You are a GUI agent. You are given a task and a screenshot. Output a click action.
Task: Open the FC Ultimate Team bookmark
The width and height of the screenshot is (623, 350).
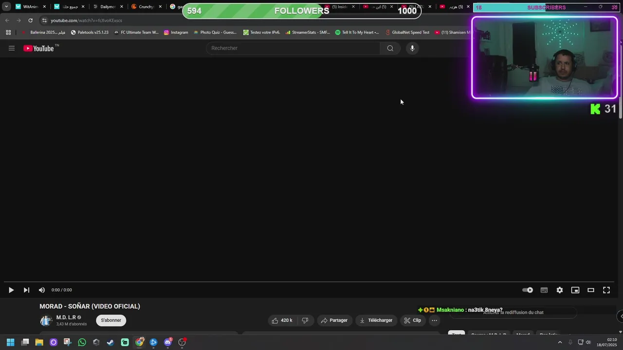136,33
